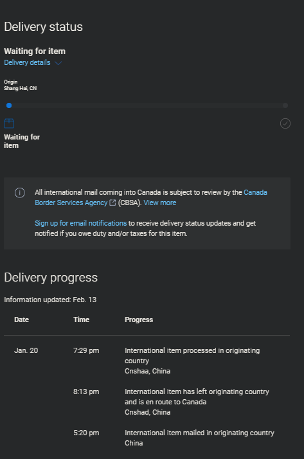This screenshot has width=304, height=459.
Task: Click the external link icon beside Border Services Agency
Action: (112, 203)
